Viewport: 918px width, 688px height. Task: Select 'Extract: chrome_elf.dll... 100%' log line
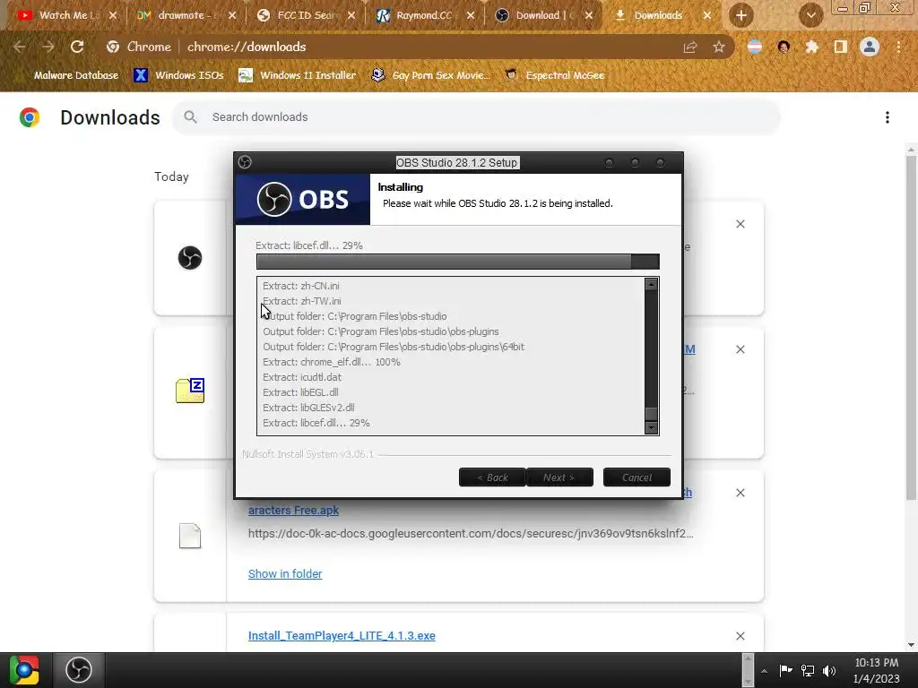(x=332, y=362)
